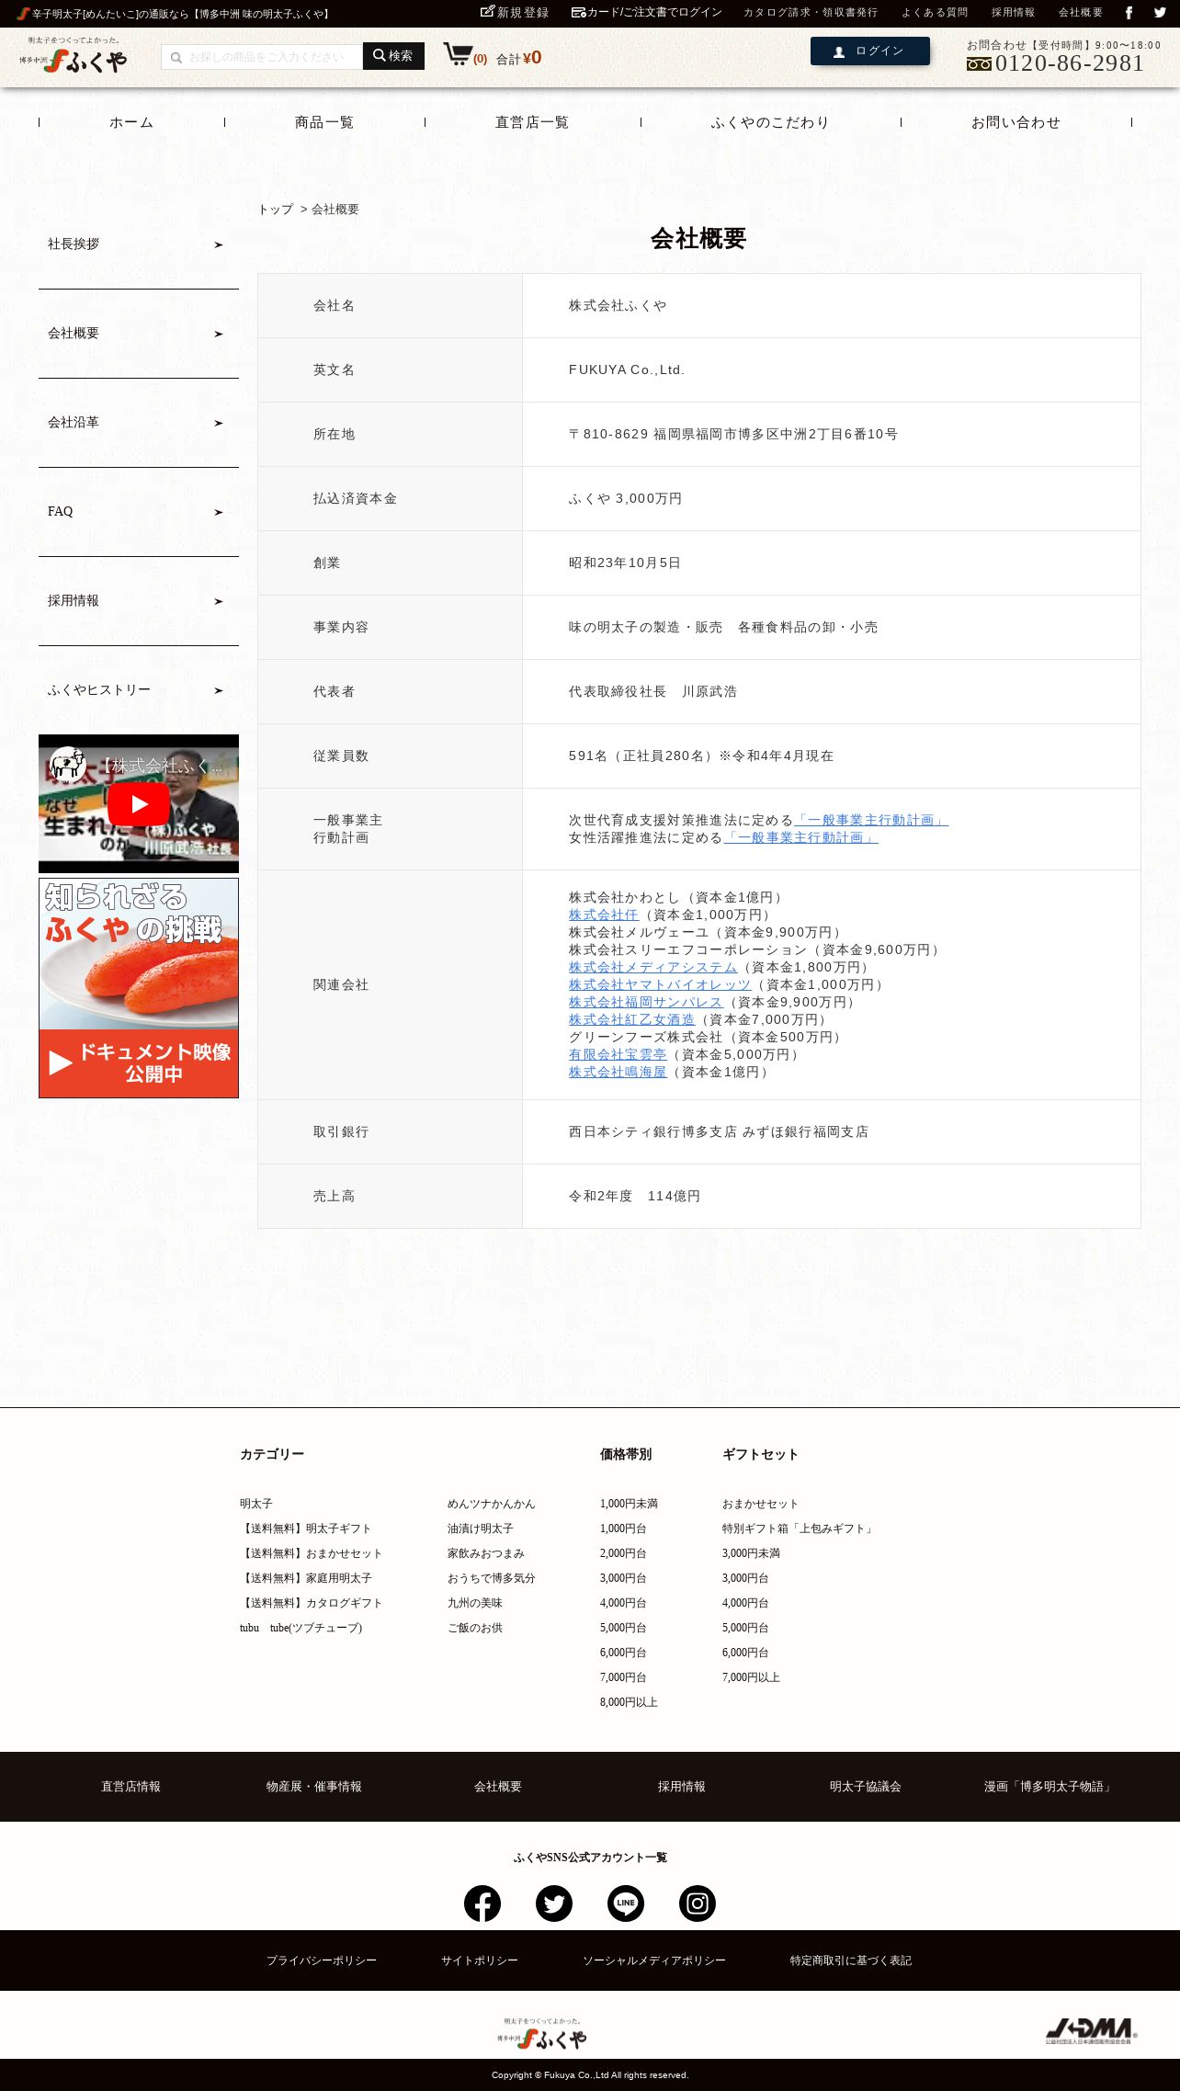Open 有限会社宝雲亭 link
Image resolution: width=1180 pixels, height=2091 pixels.
click(618, 1054)
